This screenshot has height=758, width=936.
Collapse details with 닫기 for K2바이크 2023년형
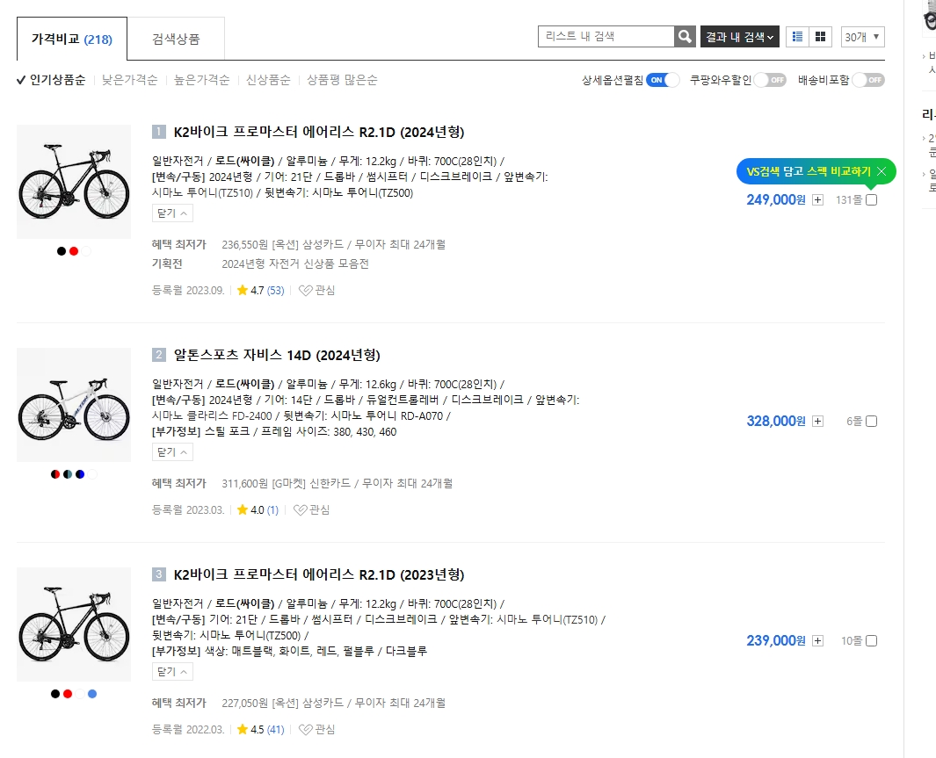pos(172,672)
